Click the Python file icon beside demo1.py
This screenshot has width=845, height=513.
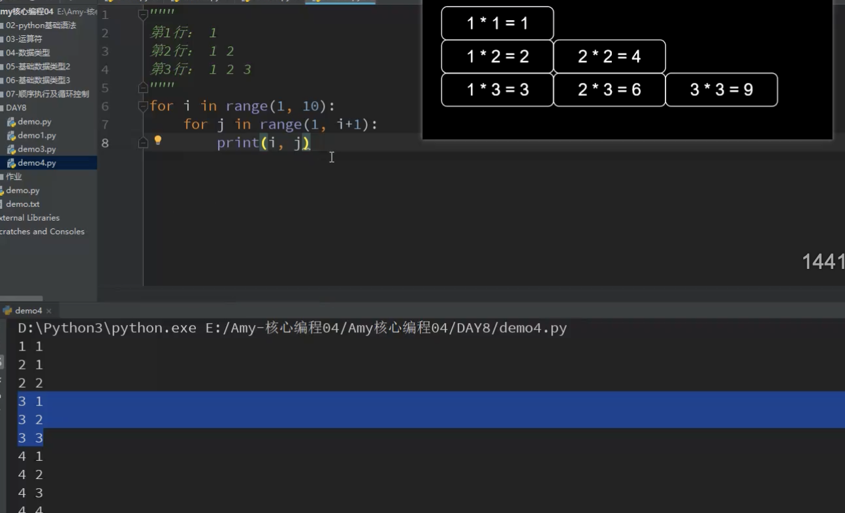coord(11,136)
